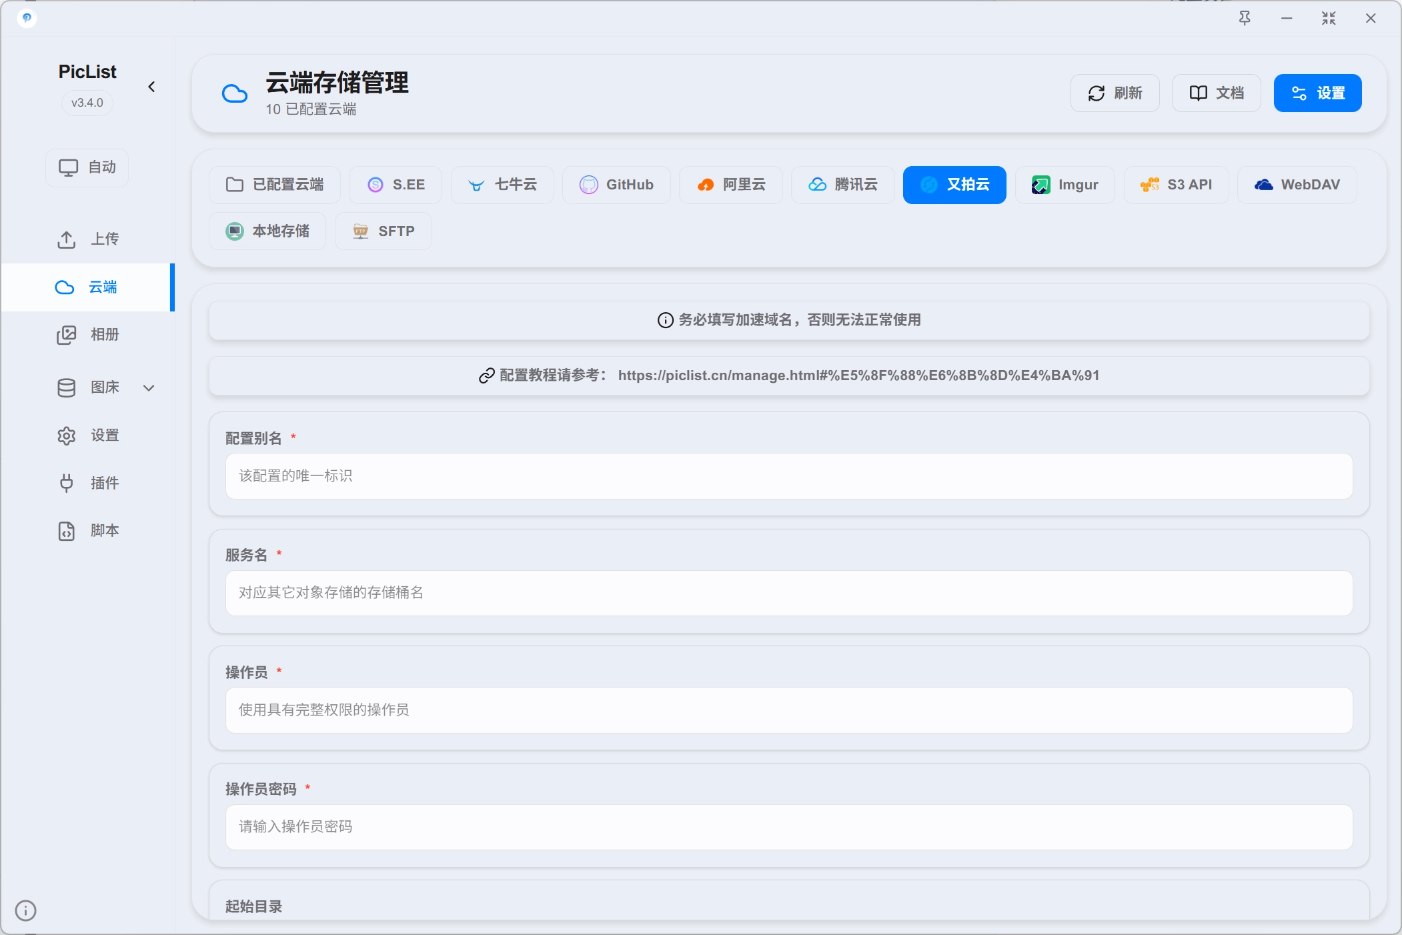Click the 设置 gear icon in sidebar
This screenshot has width=1402, height=935.
tap(67, 435)
